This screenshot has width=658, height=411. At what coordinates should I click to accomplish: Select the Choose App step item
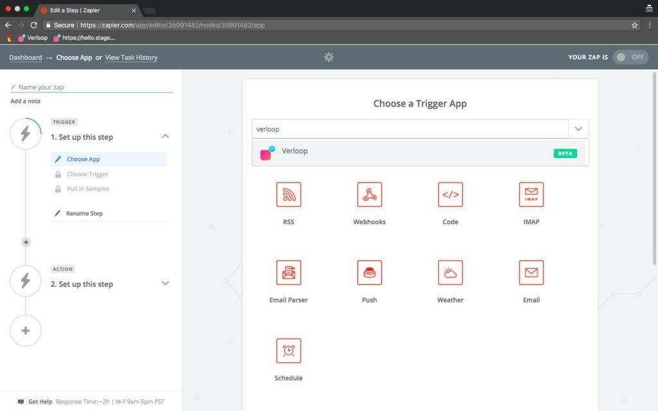(109, 159)
